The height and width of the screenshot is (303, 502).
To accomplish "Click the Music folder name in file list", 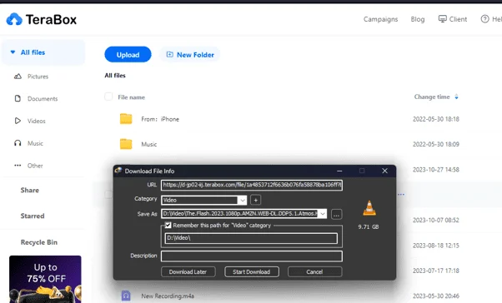I will pos(149,145).
